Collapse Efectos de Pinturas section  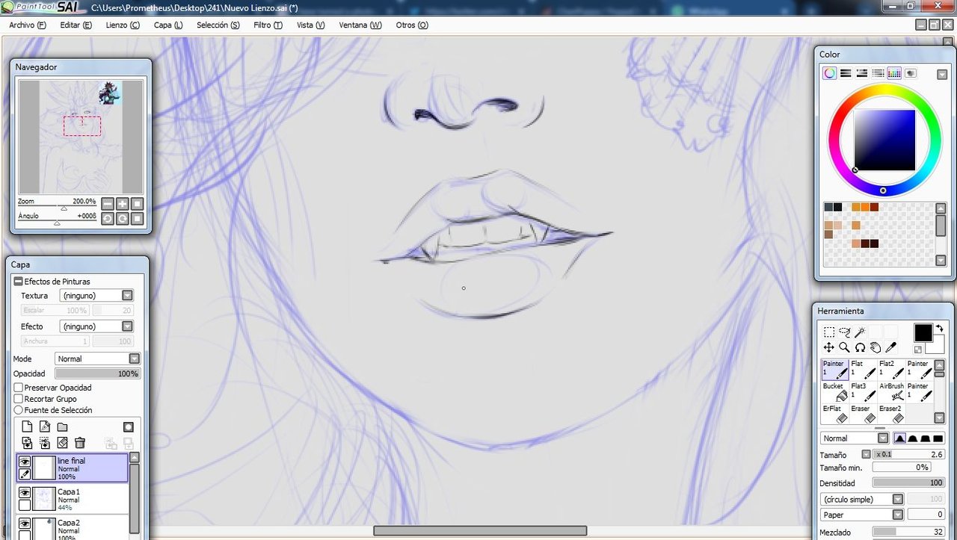point(19,282)
